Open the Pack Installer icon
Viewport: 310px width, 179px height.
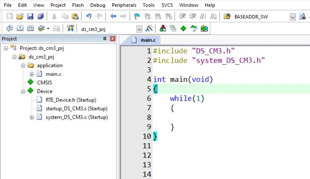click(x=204, y=28)
